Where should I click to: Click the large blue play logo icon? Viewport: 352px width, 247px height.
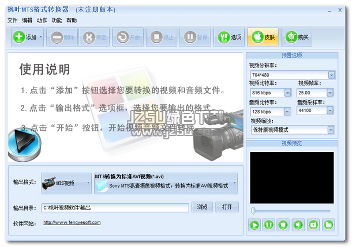click(24, 145)
